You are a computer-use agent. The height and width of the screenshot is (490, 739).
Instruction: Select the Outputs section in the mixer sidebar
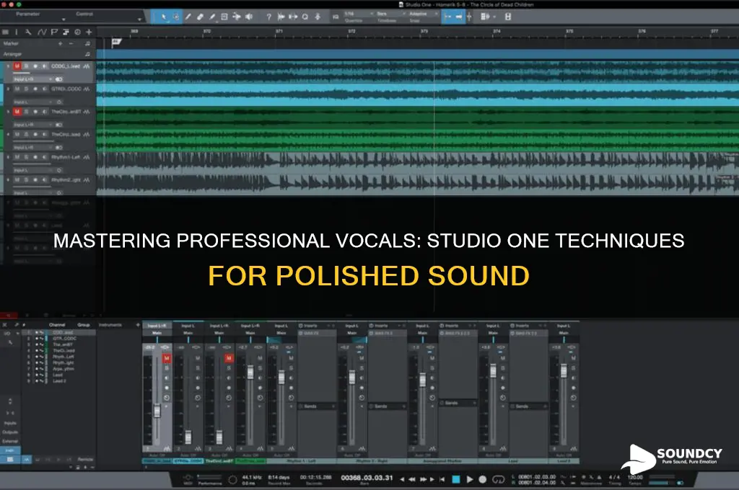pos(10,432)
